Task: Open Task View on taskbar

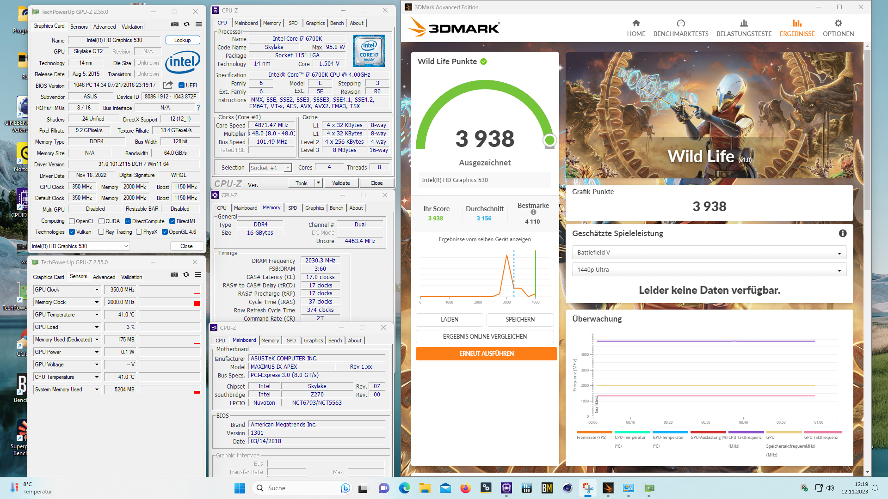Action: coord(363,488)
